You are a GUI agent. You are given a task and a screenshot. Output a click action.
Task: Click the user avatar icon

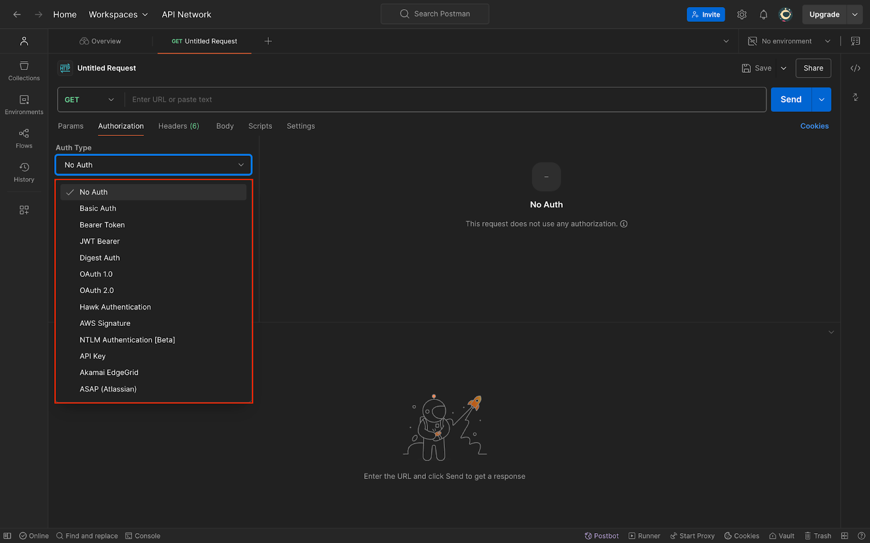(x=785, y=15)
